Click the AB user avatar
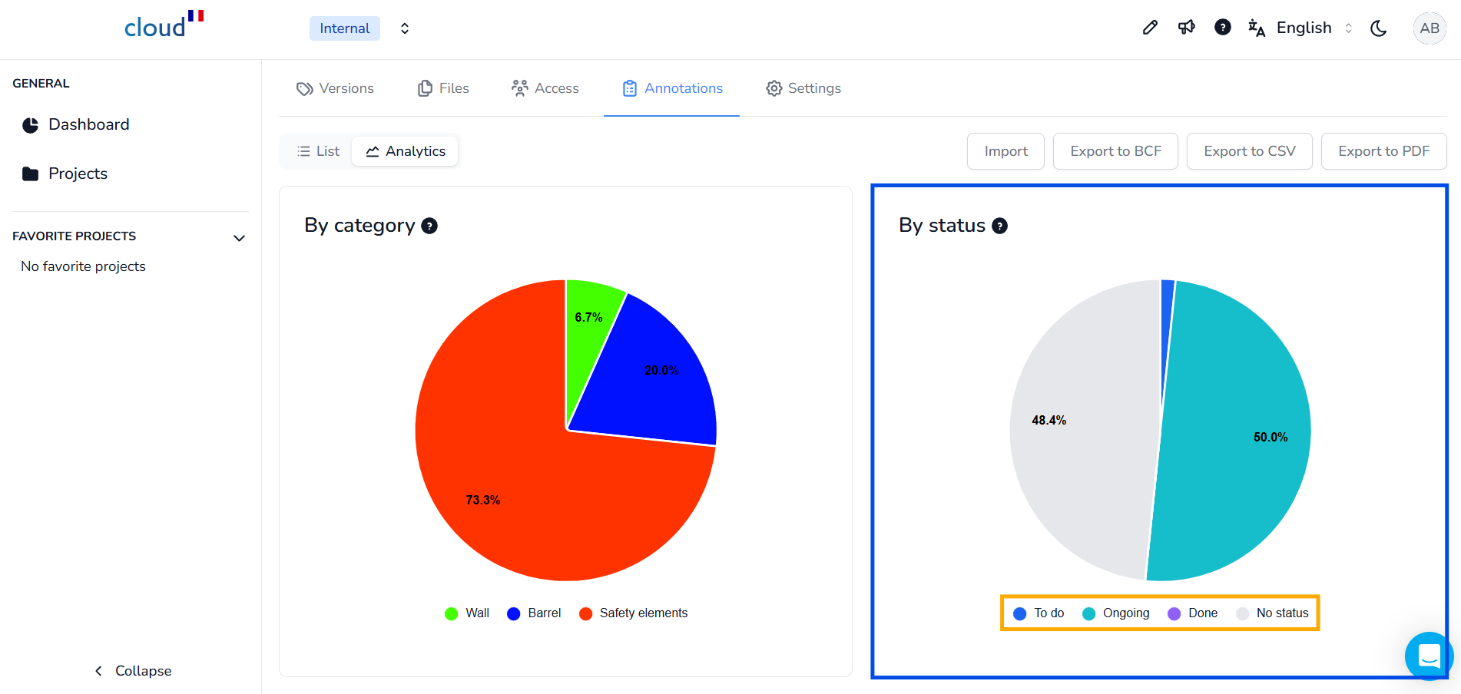The height and width of the screenshot is (694, 1461). (x=1429, y=28)
